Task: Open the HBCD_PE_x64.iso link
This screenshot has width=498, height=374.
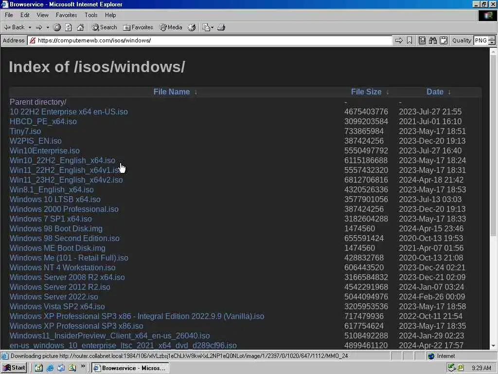Action: [43, 121]
